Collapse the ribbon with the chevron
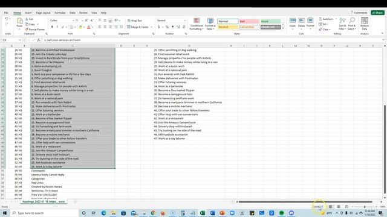 click(382, 33)
